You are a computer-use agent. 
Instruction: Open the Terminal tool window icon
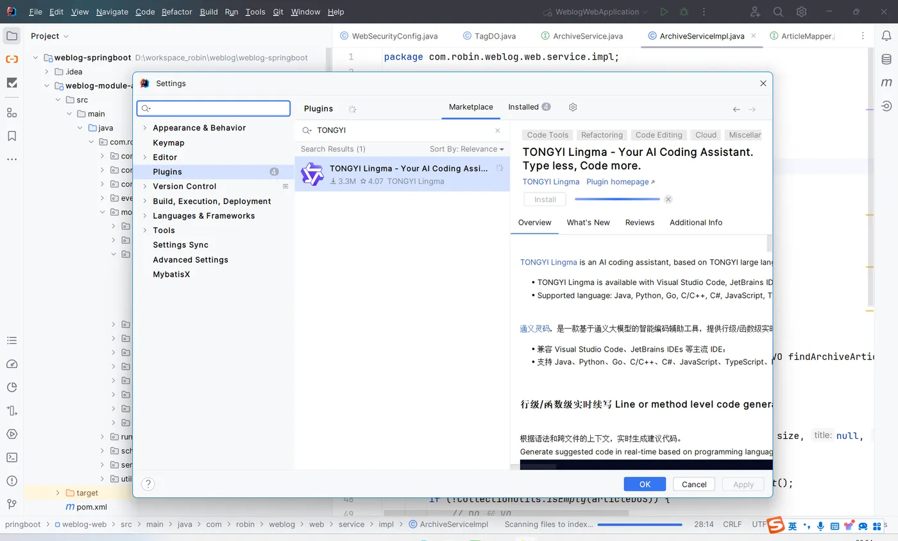(x=12, y=458)
